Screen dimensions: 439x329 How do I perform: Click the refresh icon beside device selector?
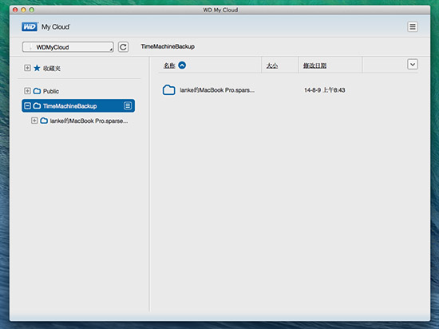point(123,47)
